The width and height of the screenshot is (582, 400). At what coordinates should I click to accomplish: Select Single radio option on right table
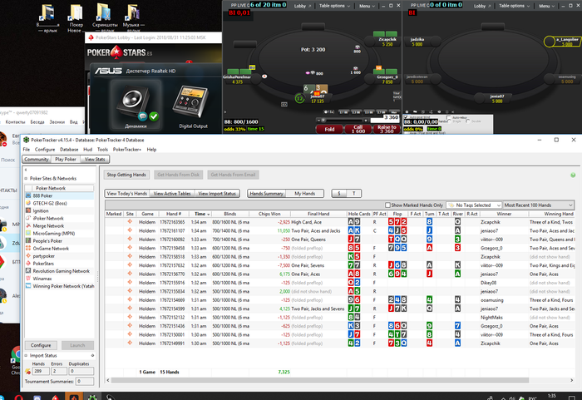450,121
